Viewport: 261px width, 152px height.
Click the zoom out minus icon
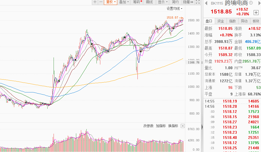pos(101,2)
